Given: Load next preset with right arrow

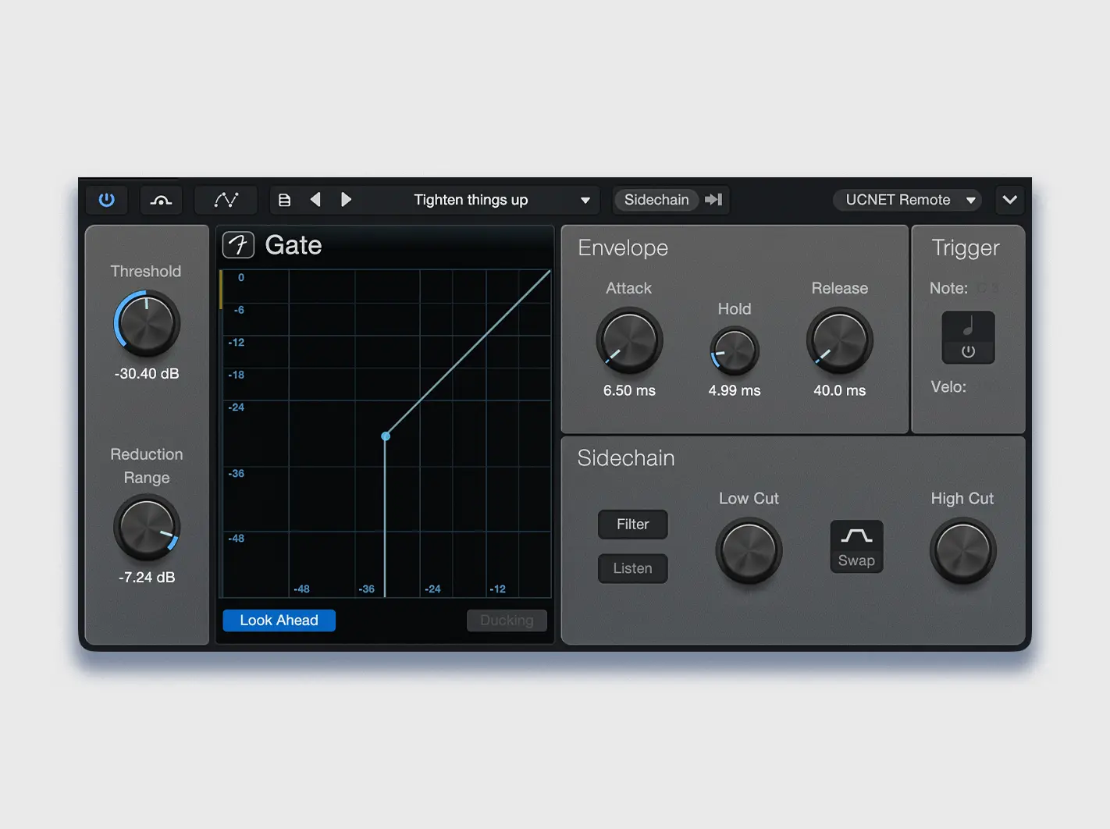Looking at the screenshot, I should (346, 200).
